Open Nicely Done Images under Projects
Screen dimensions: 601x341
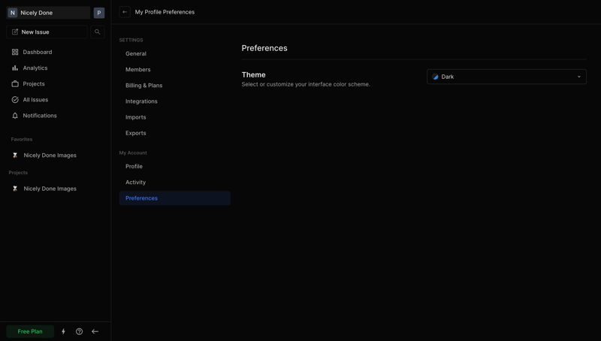click(x=50, y=189)
